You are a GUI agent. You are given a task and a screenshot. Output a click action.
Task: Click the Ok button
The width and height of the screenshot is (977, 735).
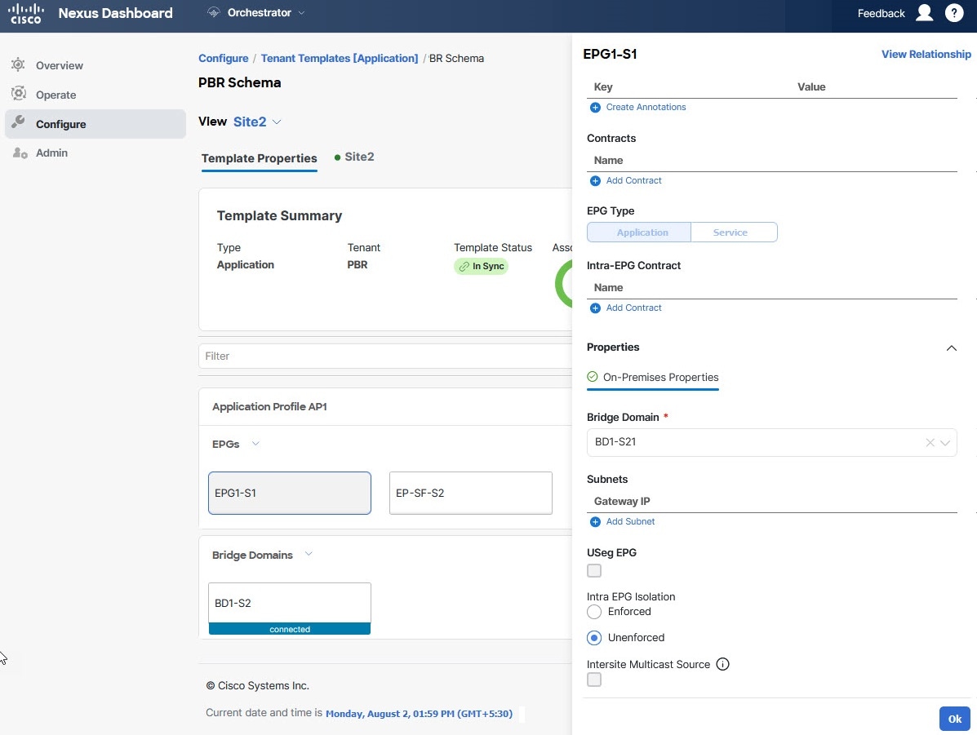pos(955,719)
